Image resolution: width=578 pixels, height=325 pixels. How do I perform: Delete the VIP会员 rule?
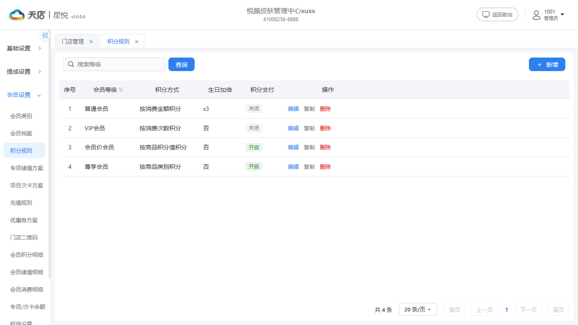point(325,128)
